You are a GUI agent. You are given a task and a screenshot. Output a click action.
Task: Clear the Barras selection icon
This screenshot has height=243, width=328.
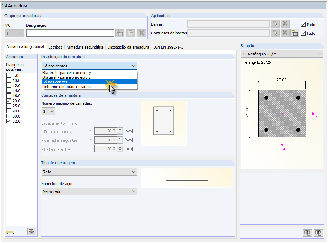pyautogui.click(x=285, y=24)
